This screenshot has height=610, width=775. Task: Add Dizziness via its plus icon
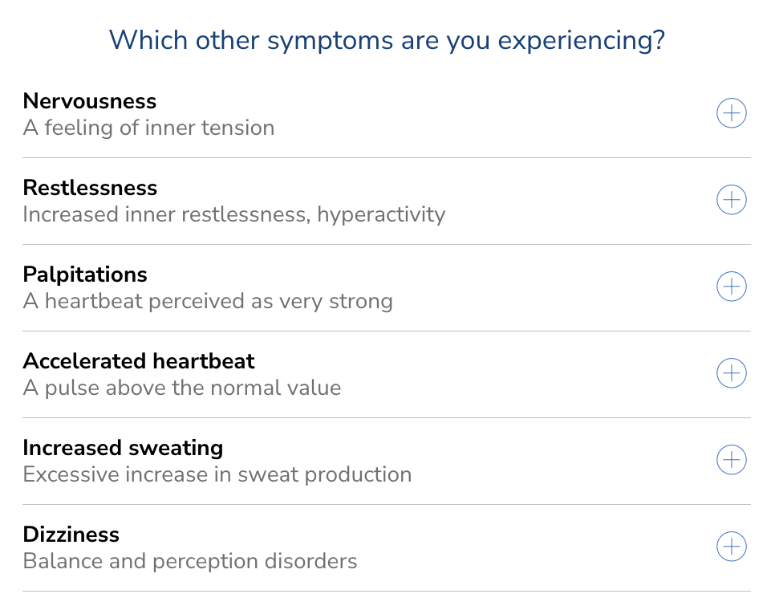coord(731,547)
